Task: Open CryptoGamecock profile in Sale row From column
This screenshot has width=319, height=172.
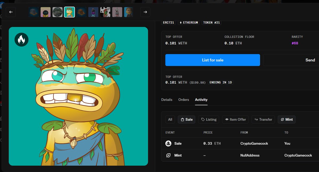Action: 254,143
